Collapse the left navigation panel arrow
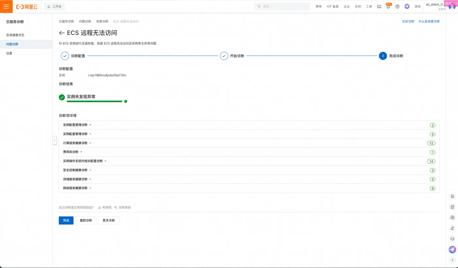 (55, 140)
